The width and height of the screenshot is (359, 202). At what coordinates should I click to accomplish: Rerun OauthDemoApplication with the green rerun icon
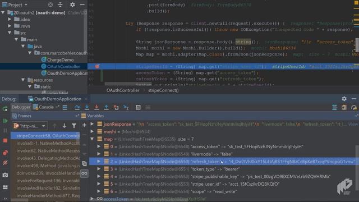5,109
